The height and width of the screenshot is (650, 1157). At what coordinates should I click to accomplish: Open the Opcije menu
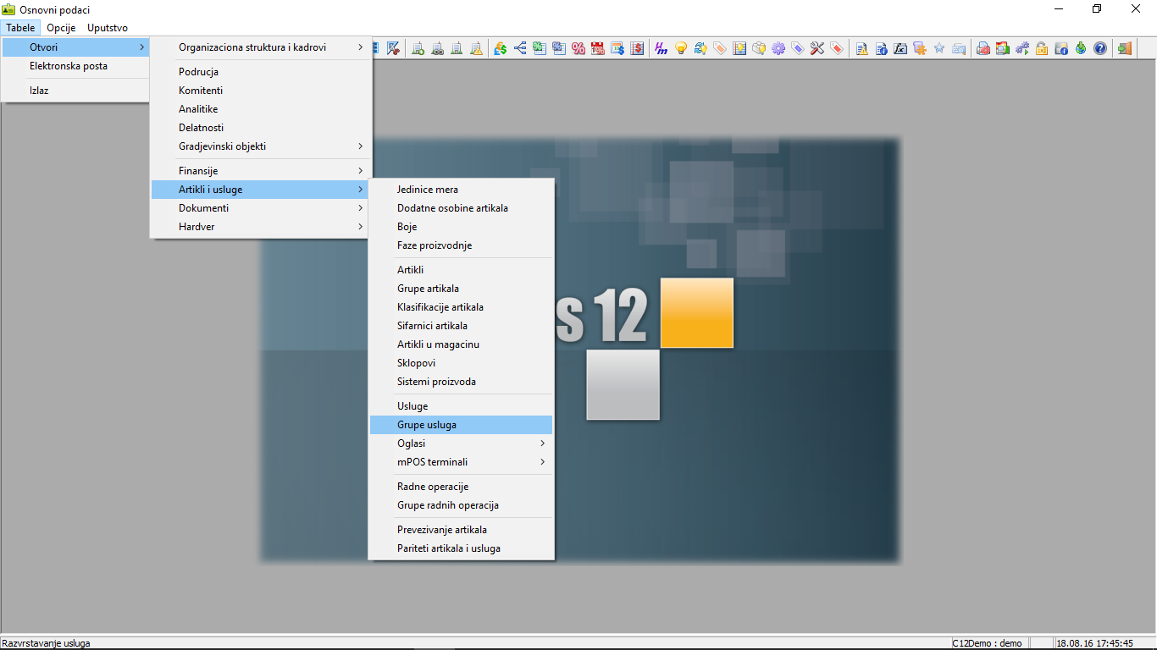tap(61, 28)
